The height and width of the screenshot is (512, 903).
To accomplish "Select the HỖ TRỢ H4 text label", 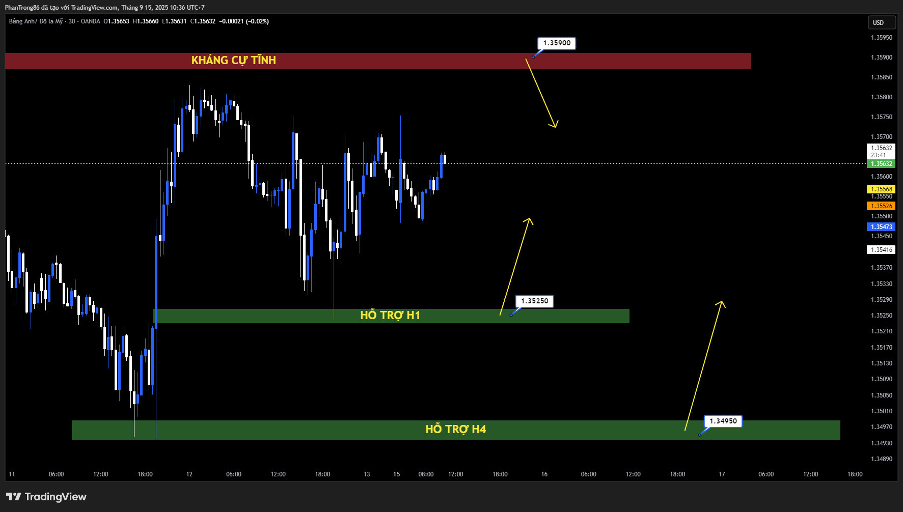I will tap(456, 430).
